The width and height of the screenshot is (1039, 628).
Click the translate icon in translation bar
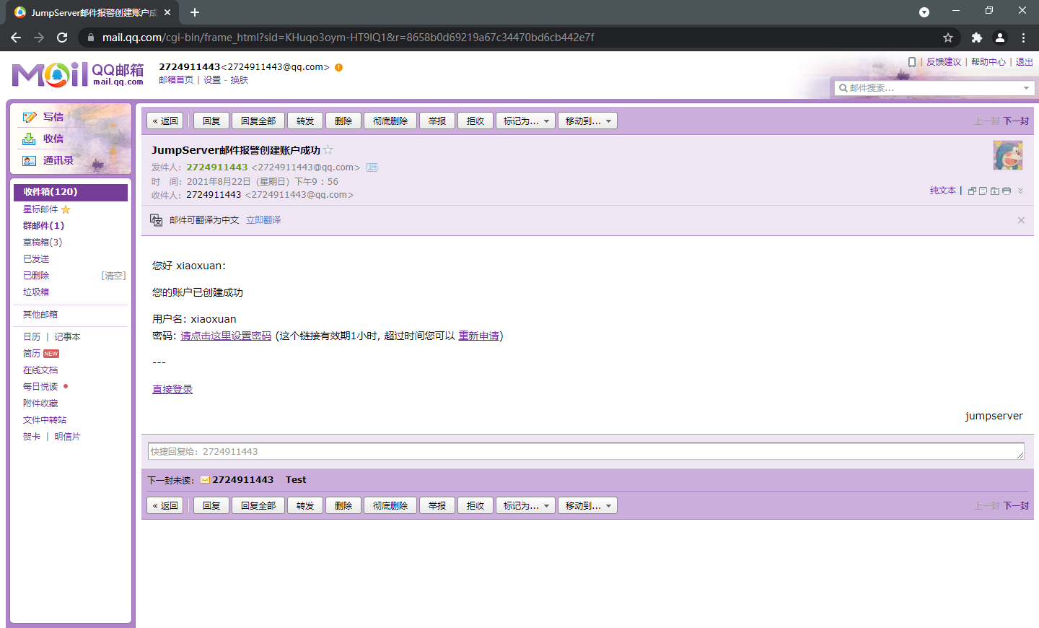[156, 220]
